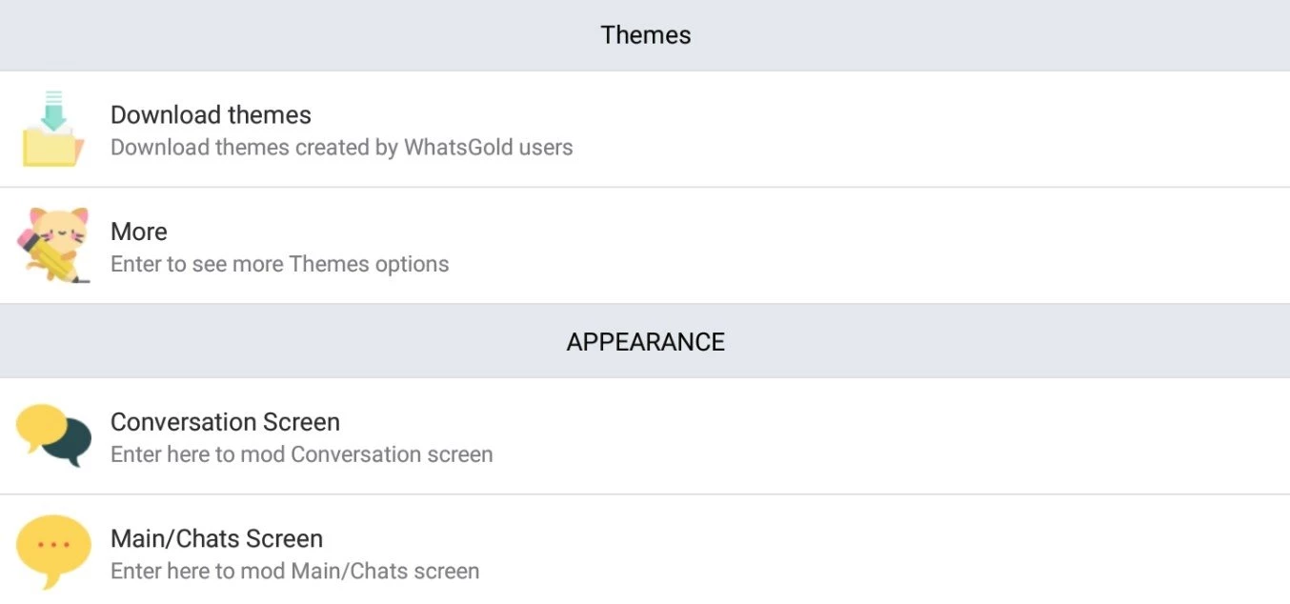Screen dimensions: 1290x604
Task: Open the More themes entry
Action: point(139,232)
